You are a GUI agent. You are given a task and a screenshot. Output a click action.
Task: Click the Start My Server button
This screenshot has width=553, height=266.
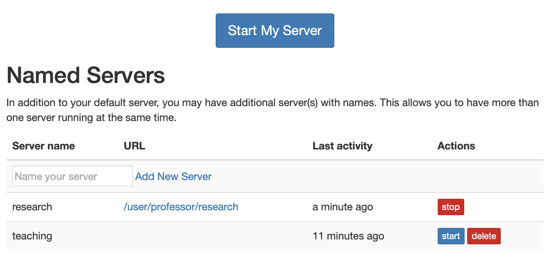tap(275, 30)
